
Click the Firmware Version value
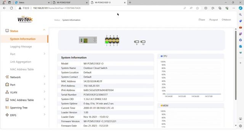click(100, 121)
